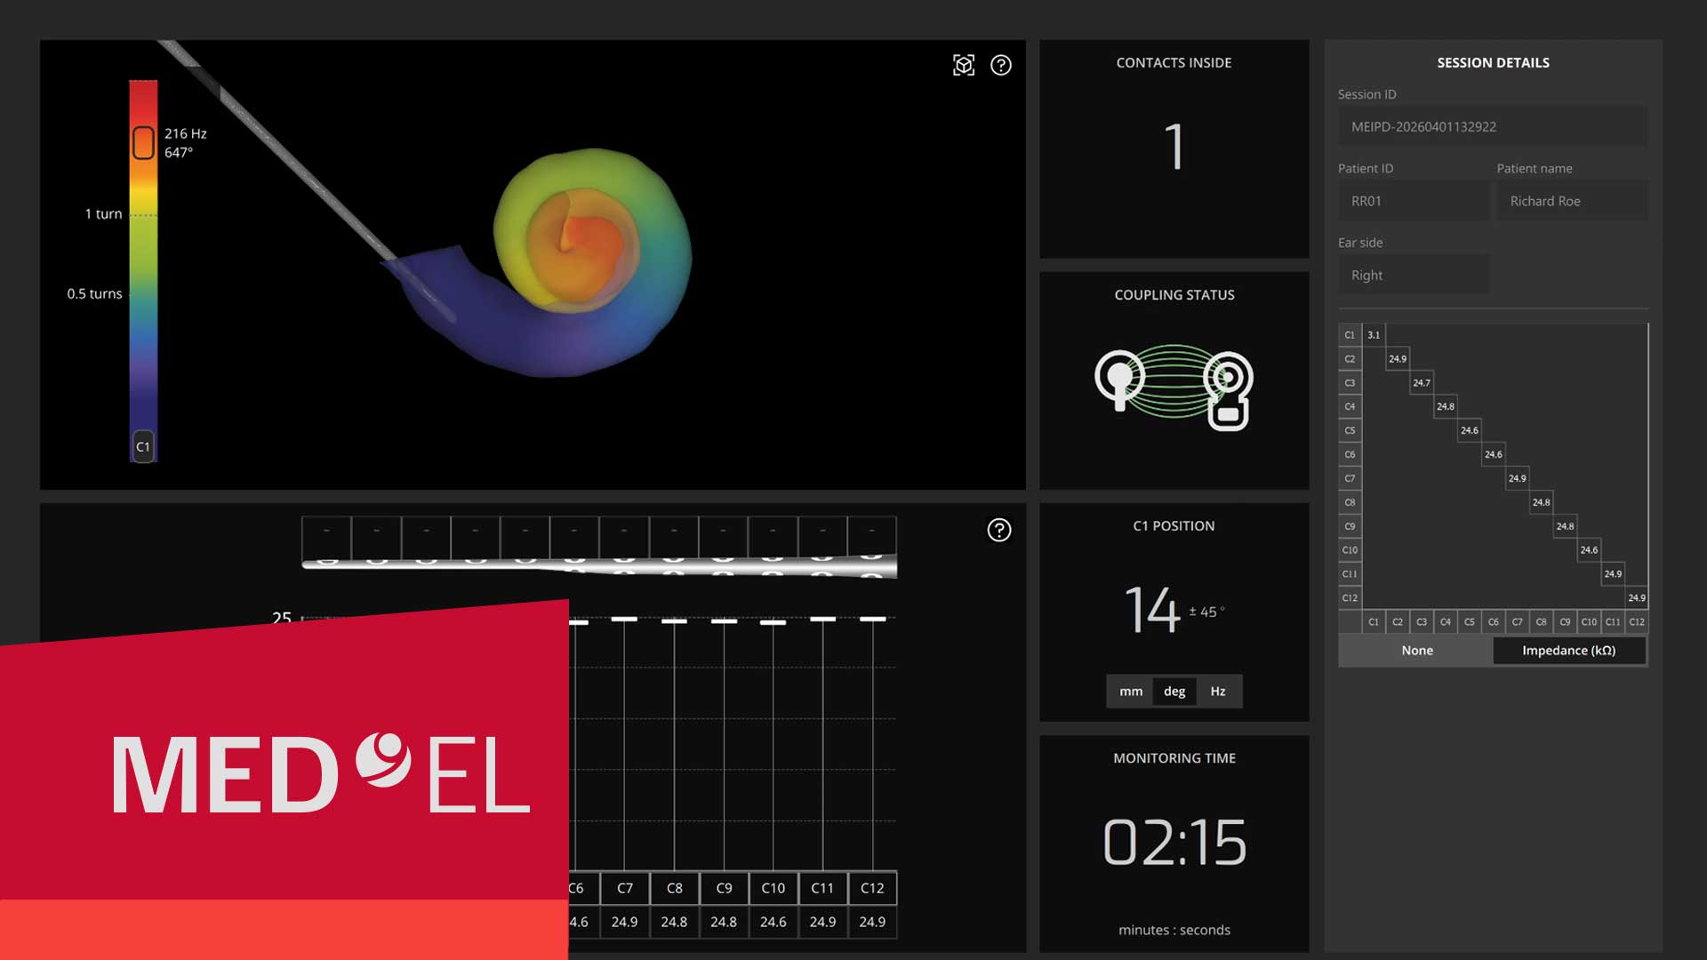
Task: Click the 0.5 turns label on the color scale
Action: (94, 293)
